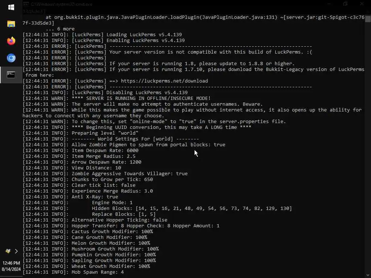Click the yellow system tray icon
This screenshot has height=278, width=371.
click(8, 251)
